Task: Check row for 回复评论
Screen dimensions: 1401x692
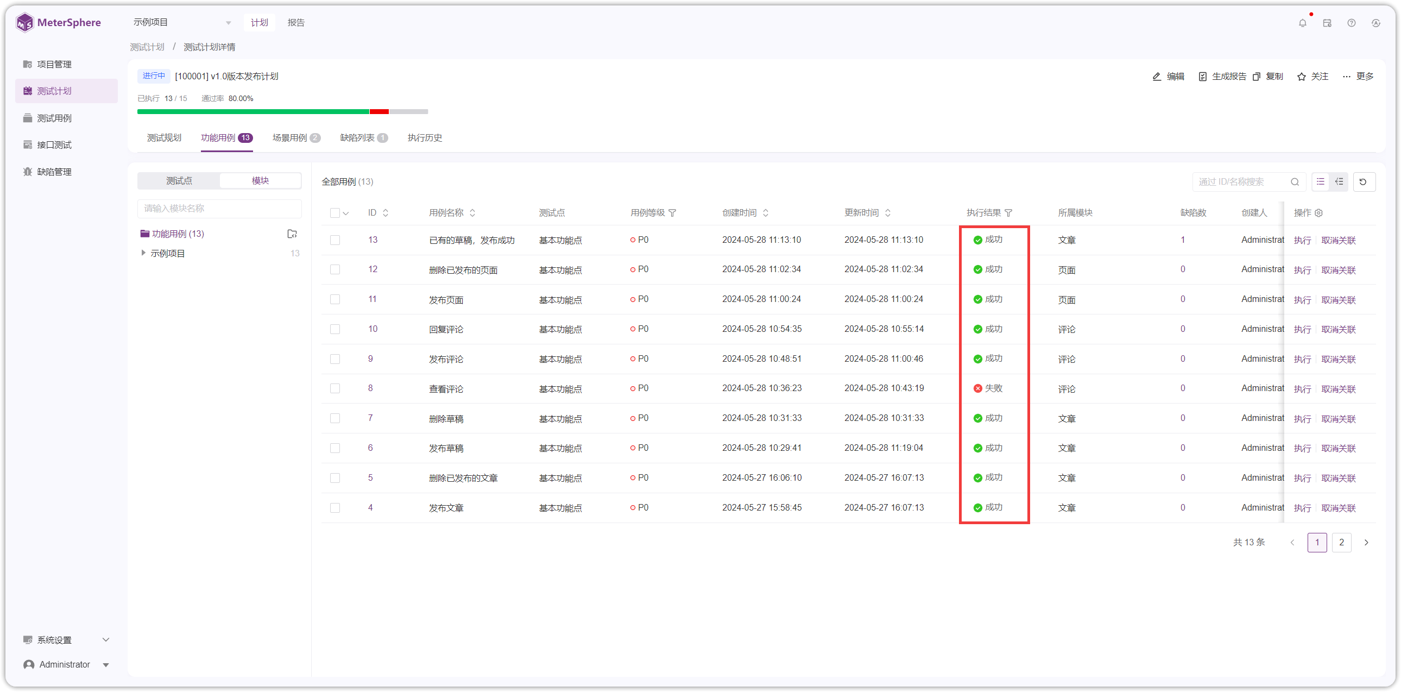Action: [x=335, y=329]
